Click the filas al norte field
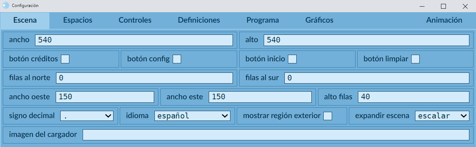This screenshot has width=476, height=147. [x=144, y=78]
